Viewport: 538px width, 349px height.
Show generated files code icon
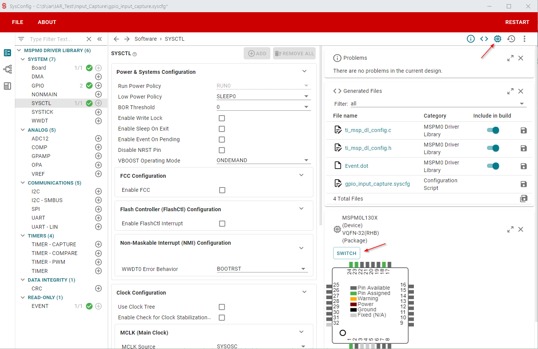pos(484,39)
